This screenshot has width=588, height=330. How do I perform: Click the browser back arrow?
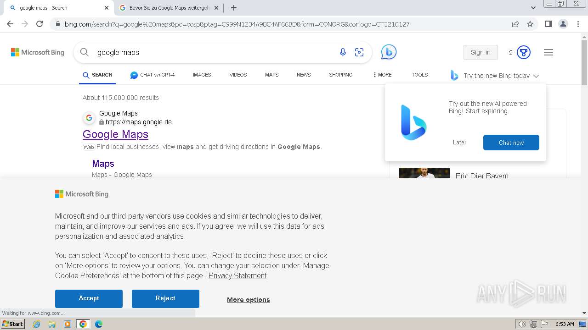(x=10, y=24)
